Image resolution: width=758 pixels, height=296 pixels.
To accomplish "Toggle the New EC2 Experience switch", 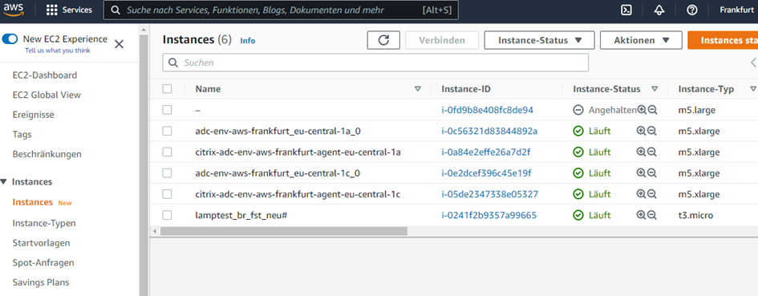I will tap(10, 39).
